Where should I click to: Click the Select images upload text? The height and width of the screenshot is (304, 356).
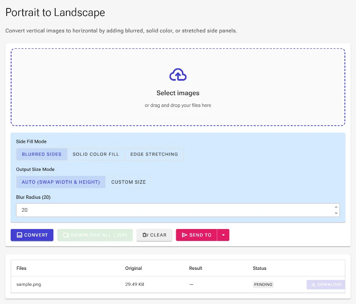click(x=178, y=93)
